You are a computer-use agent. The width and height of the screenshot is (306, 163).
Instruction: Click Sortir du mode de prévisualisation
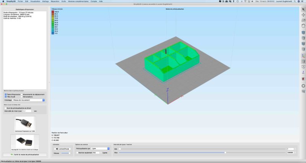tap(24, 155)
